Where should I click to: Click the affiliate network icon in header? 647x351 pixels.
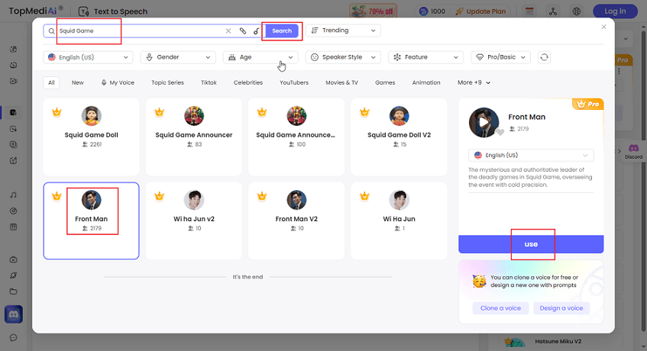click(x=552, y=11)
